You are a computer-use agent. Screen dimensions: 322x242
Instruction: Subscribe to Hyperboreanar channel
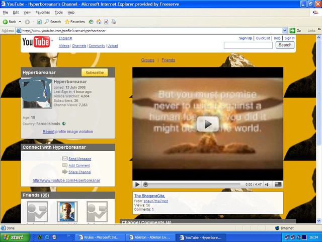pyautogui.click(x=95, y=73)
